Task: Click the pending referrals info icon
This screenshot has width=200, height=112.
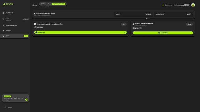Action: tap(49, 7)
